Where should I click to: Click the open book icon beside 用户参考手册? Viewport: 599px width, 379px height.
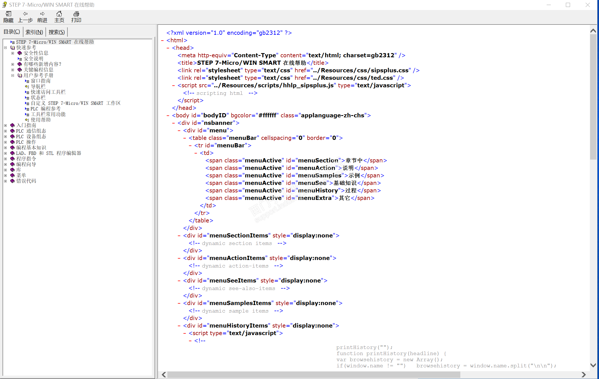(x=20, y=75)
